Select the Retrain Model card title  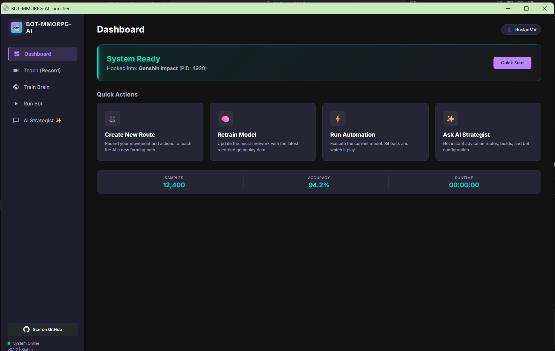[237, 135]
